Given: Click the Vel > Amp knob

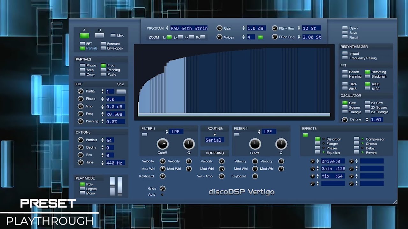Looking at the screenshot, I should (222, 176).
